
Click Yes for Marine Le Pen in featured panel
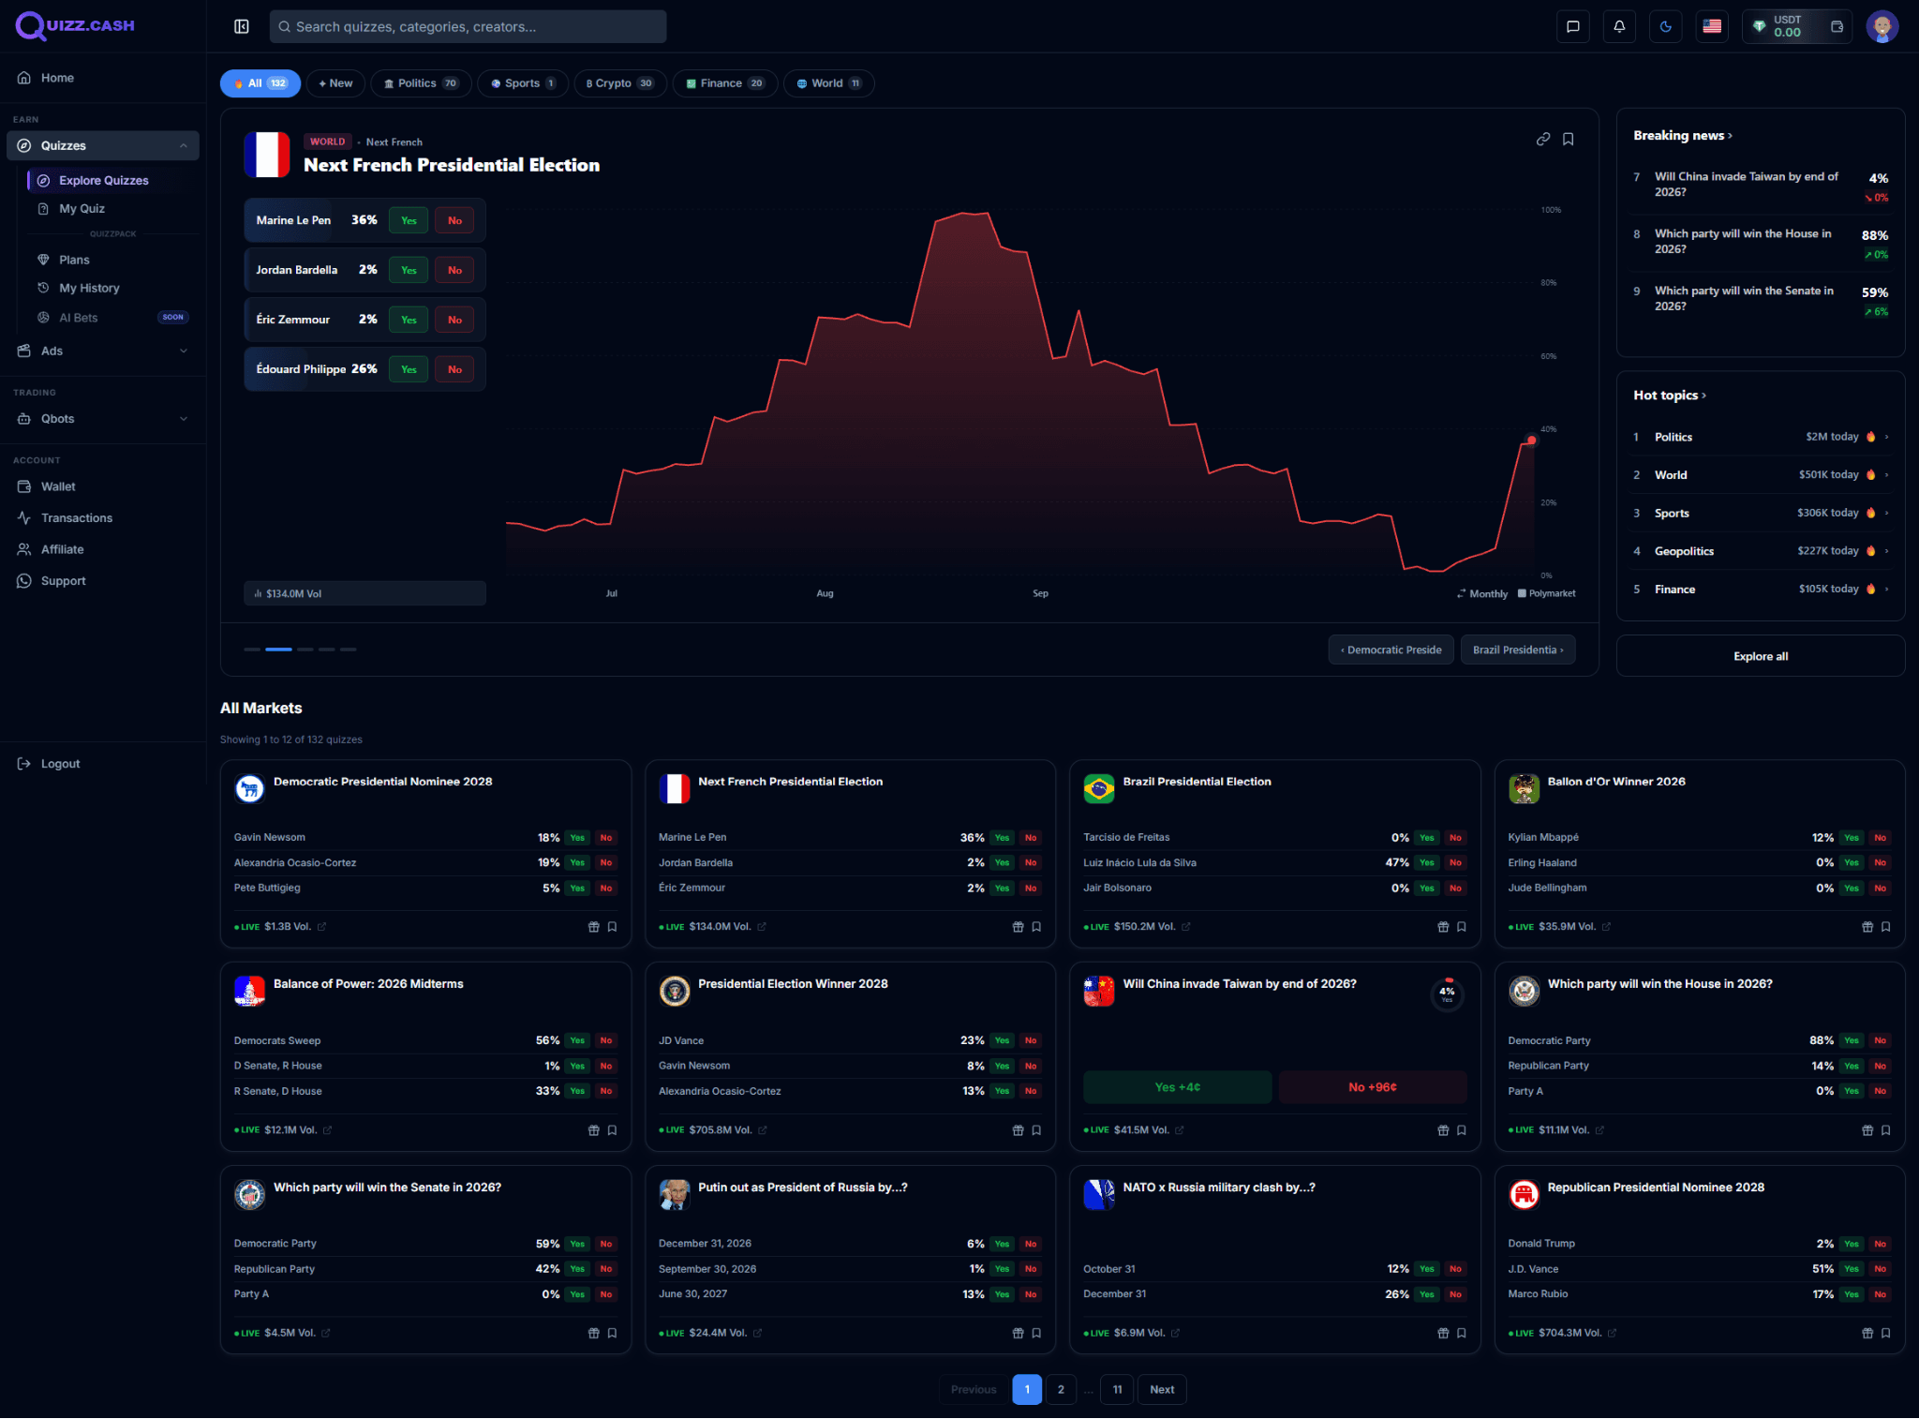tap(409, 221)
